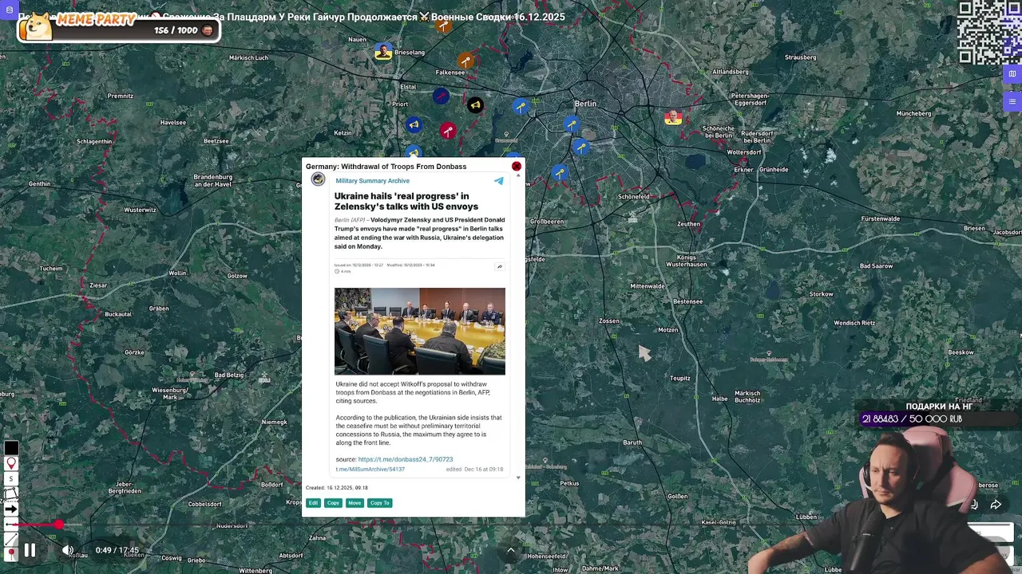
Task: Click the Fürstenwalde town label
Action: (881, 218)
